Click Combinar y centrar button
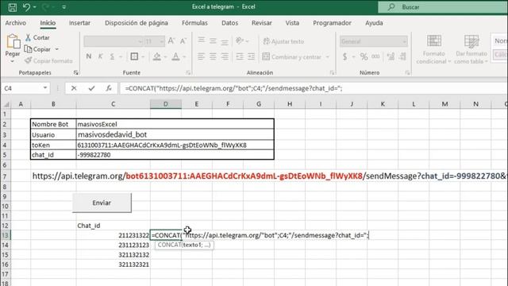508x286 pixels. point(291,57)
